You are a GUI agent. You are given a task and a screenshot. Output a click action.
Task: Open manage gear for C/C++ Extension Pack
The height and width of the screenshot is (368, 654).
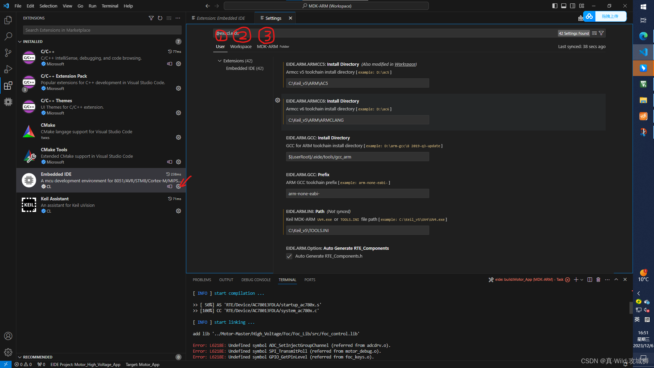tap(178, 88)
